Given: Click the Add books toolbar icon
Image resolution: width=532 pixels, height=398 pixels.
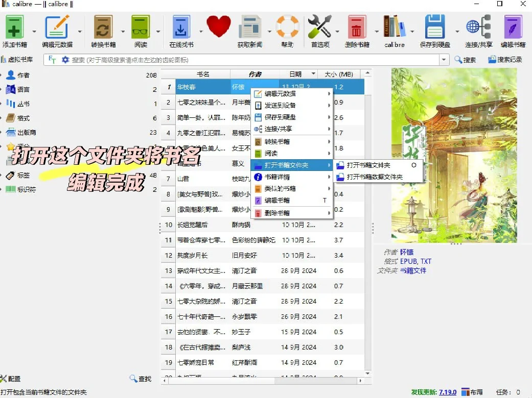Looking at the screenshot, I should point(14,27).
